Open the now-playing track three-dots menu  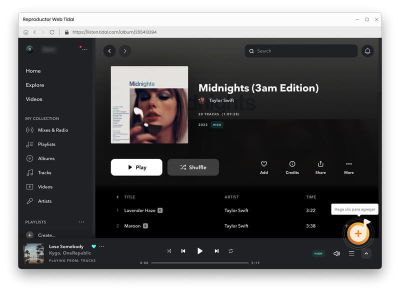[x=101, y=246]
